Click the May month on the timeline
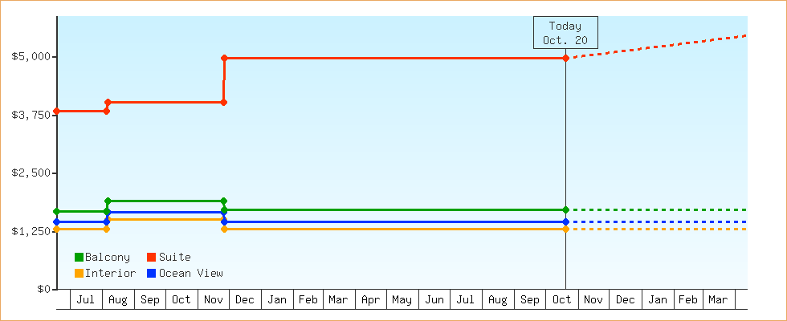The image size is (787, 321). [x=402, y=300]
